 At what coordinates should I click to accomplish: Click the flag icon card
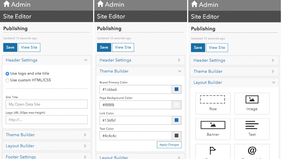(213, 151)
